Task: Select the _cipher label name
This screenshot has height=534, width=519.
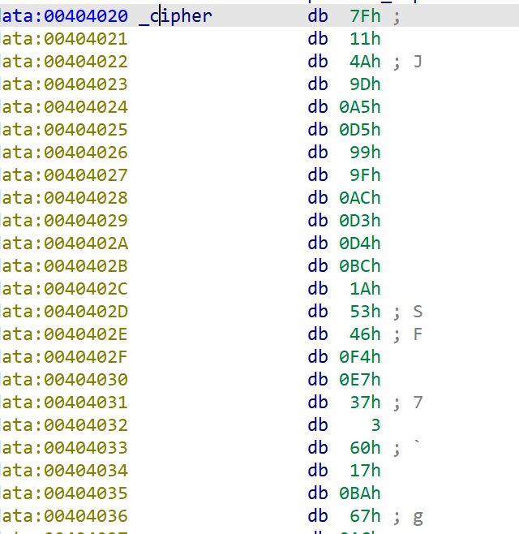Action: coord(176,16)
